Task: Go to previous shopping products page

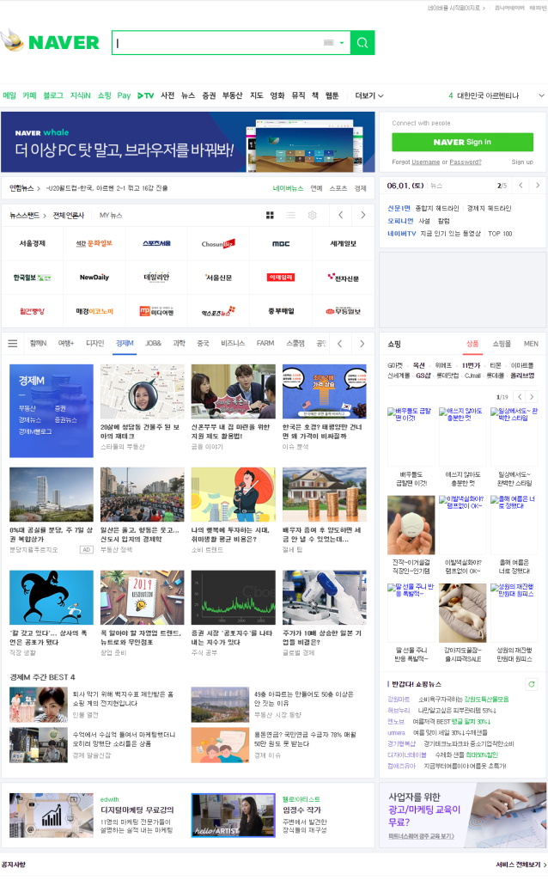Action: click(x=520, y=396)
